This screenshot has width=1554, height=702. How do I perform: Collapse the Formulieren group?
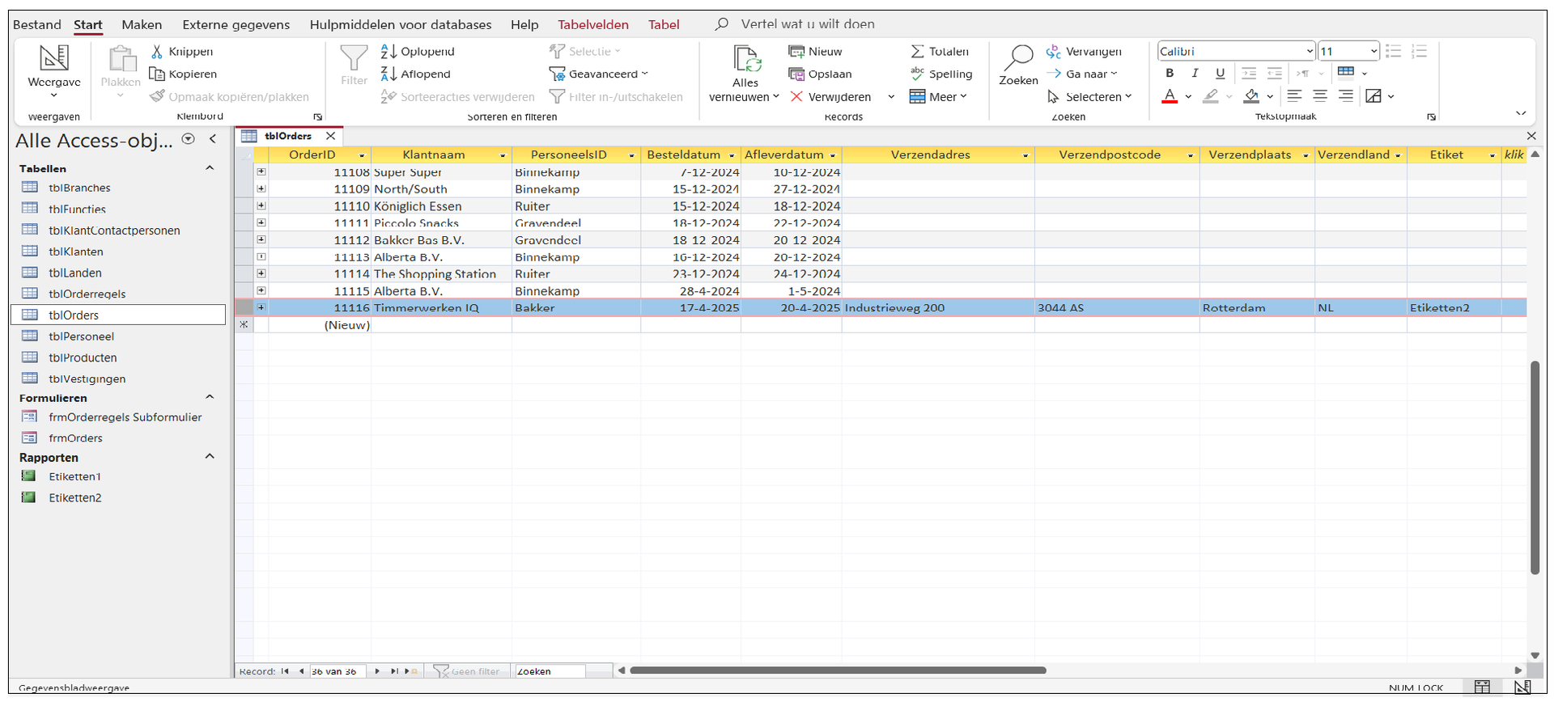point(210,397)
